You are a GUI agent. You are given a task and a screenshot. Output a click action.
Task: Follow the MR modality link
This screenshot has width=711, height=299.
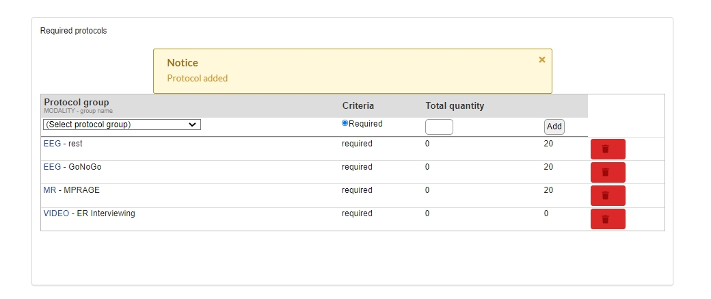click(49, 190)
